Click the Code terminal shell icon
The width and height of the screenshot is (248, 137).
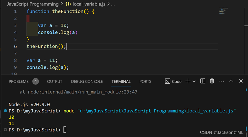(x=168, y=81)
